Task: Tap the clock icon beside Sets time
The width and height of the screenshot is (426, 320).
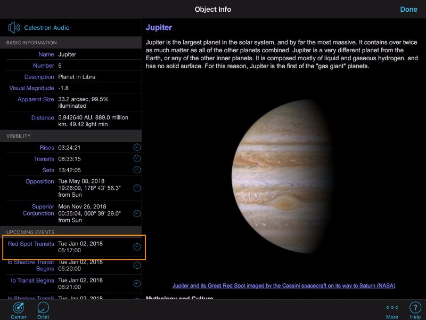Action: 137,170
